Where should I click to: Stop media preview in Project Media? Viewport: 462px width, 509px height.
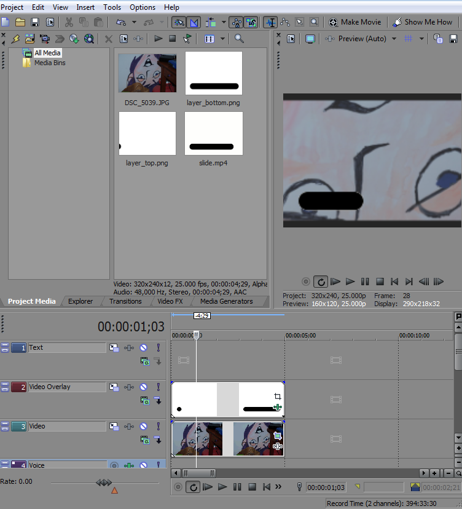pyautogui.click(x=173, y=39)
